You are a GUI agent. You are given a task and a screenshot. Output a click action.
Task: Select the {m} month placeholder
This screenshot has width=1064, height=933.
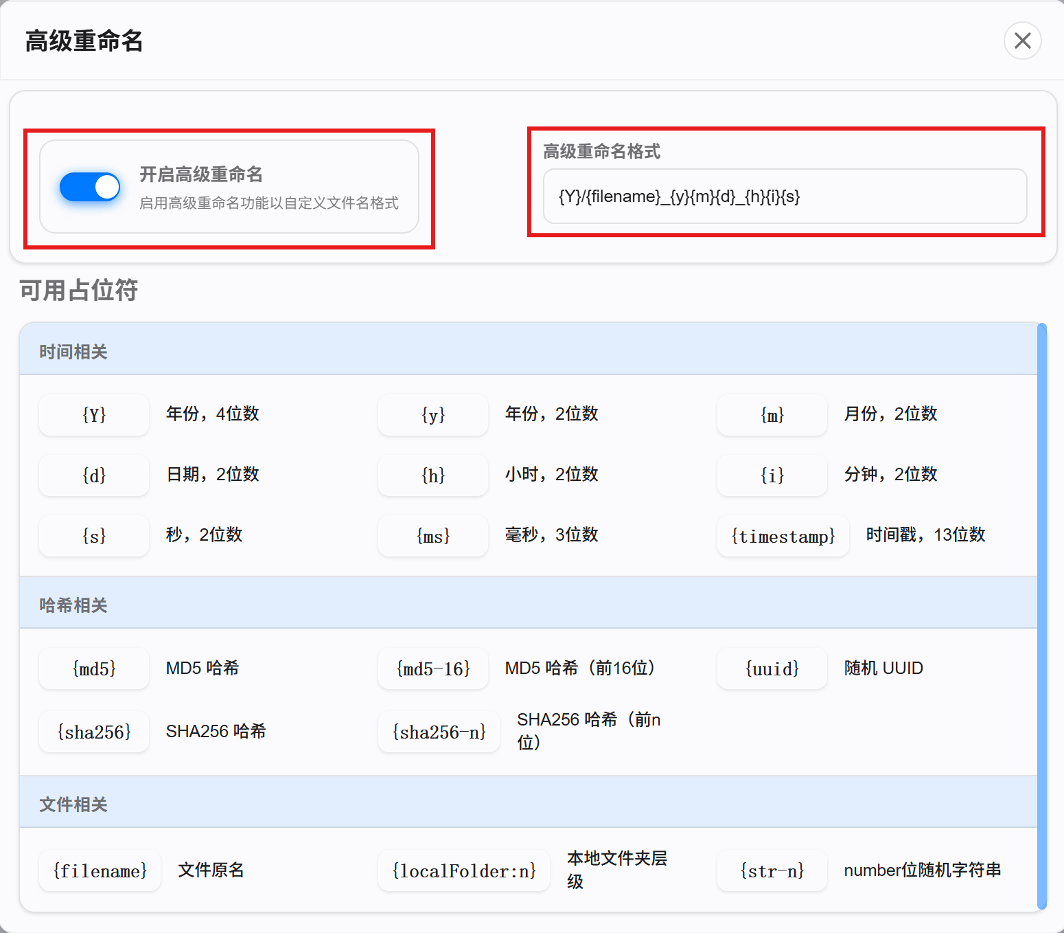coord(772,415)
